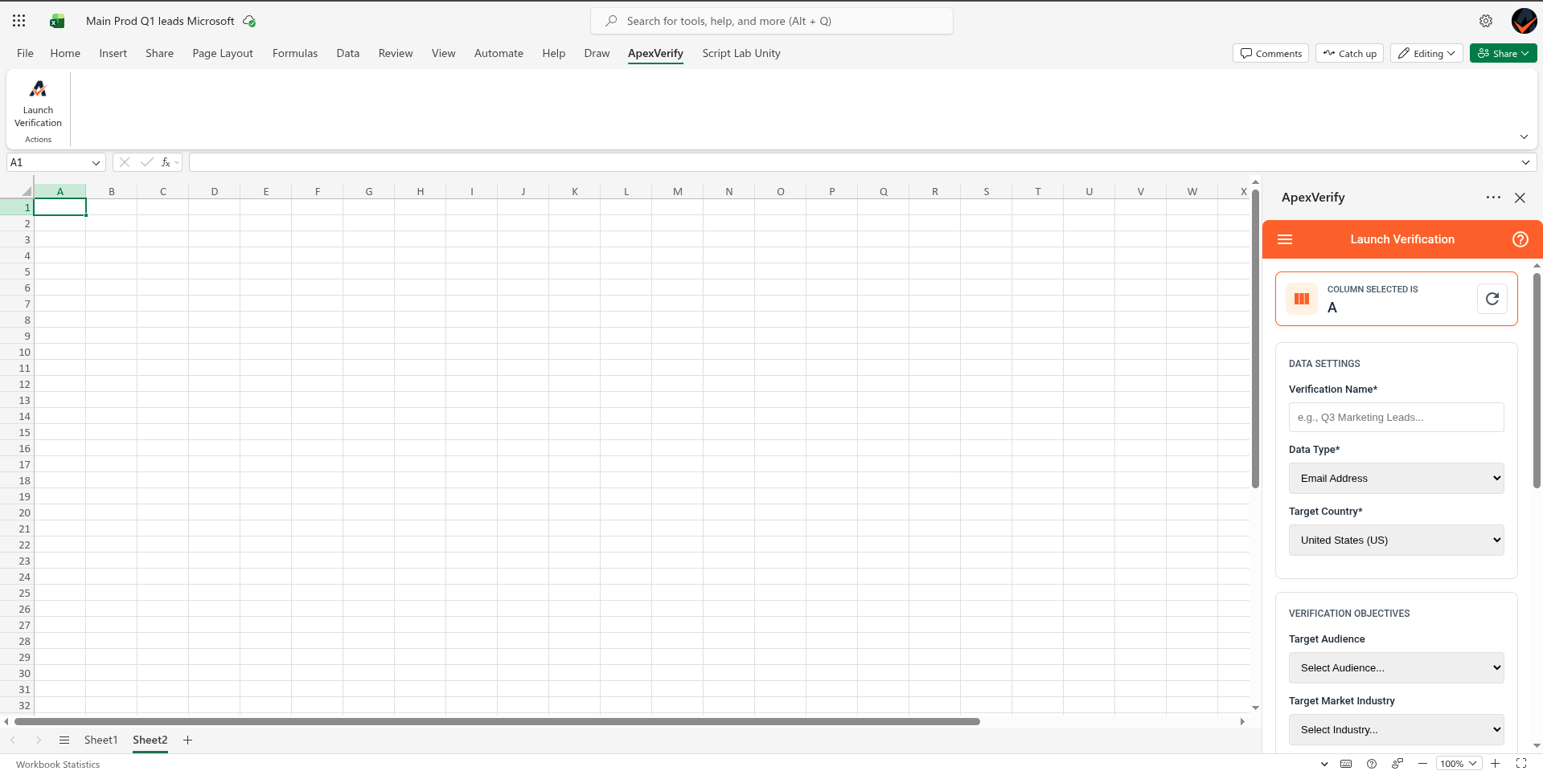Open the Data Type dropdown
This screenshot has height=771, width=1543.
(1396, 479)
